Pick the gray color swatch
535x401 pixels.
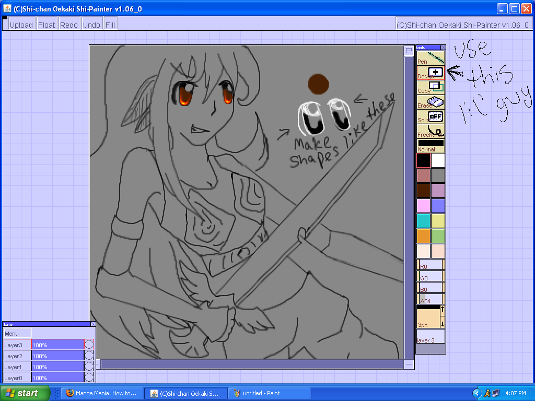coord(438,175)
